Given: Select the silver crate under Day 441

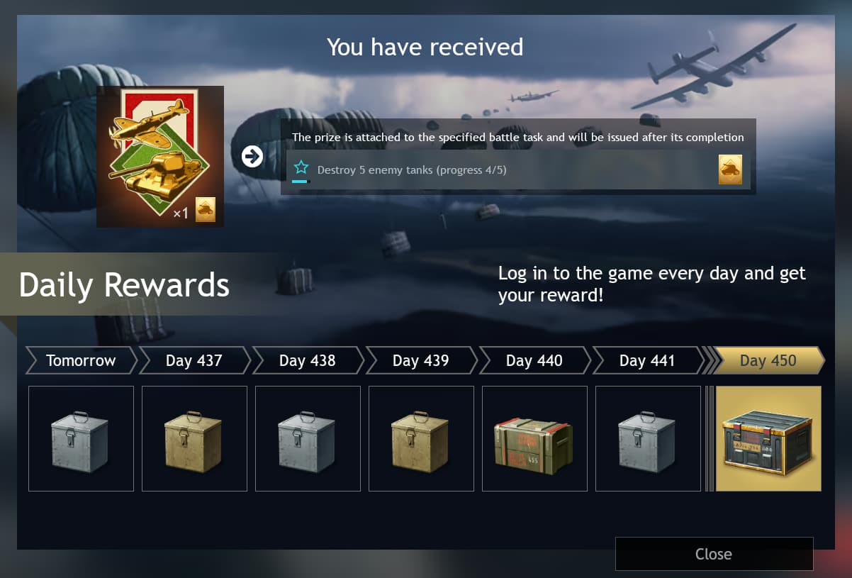Looking at the screenshot, I should (x=648, y=438).
